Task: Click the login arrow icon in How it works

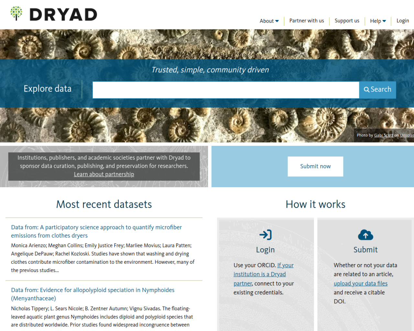Action: click(x=266, y=235)
